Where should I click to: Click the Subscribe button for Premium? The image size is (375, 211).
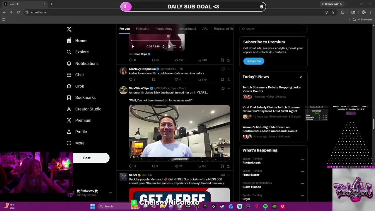click(254, 61)
